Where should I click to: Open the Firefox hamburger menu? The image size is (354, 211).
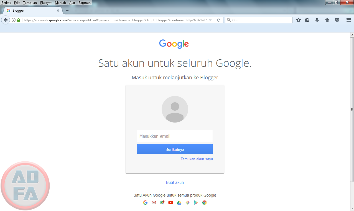click(x=349, y=20)
